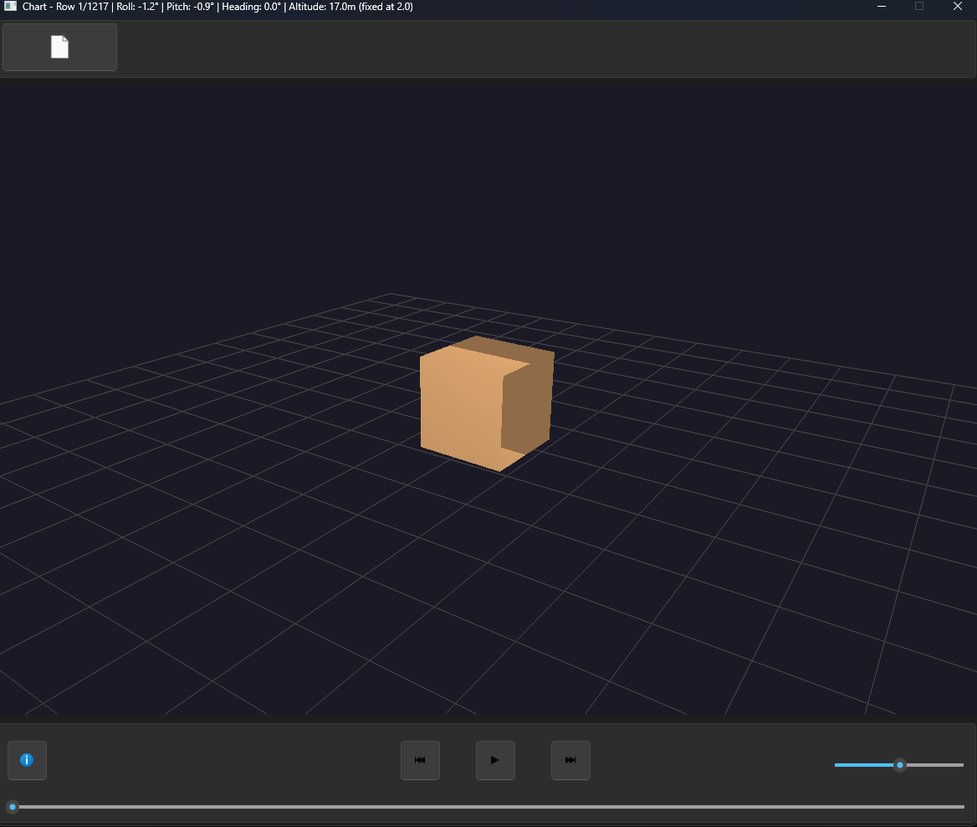
Task: Click the timeline scrubber handle at start
Action: [13, 807]
